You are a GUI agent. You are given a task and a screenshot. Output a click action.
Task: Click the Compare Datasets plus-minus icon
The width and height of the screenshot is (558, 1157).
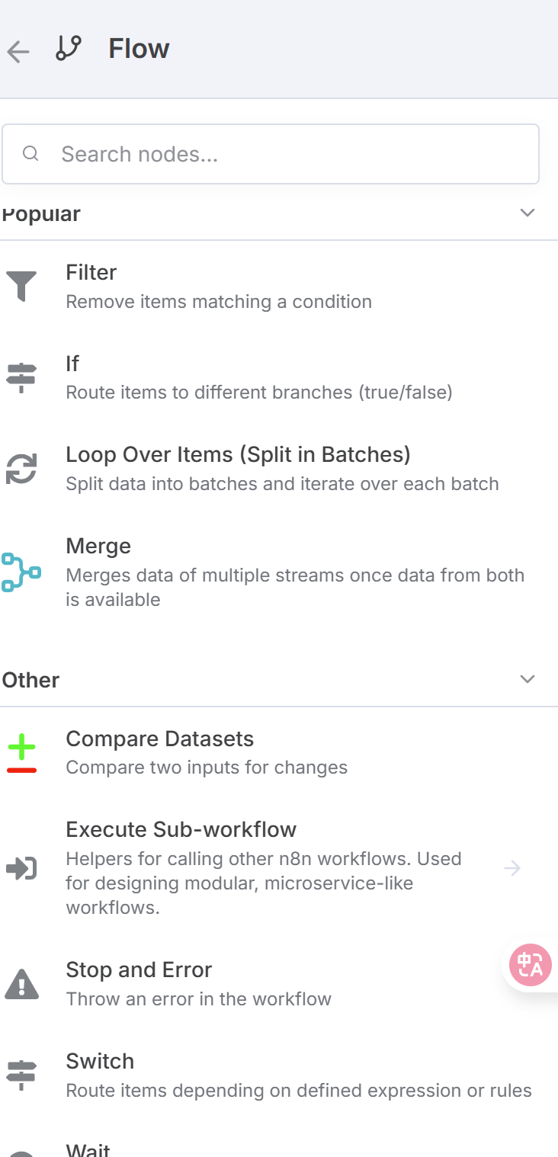coord(21,753)
